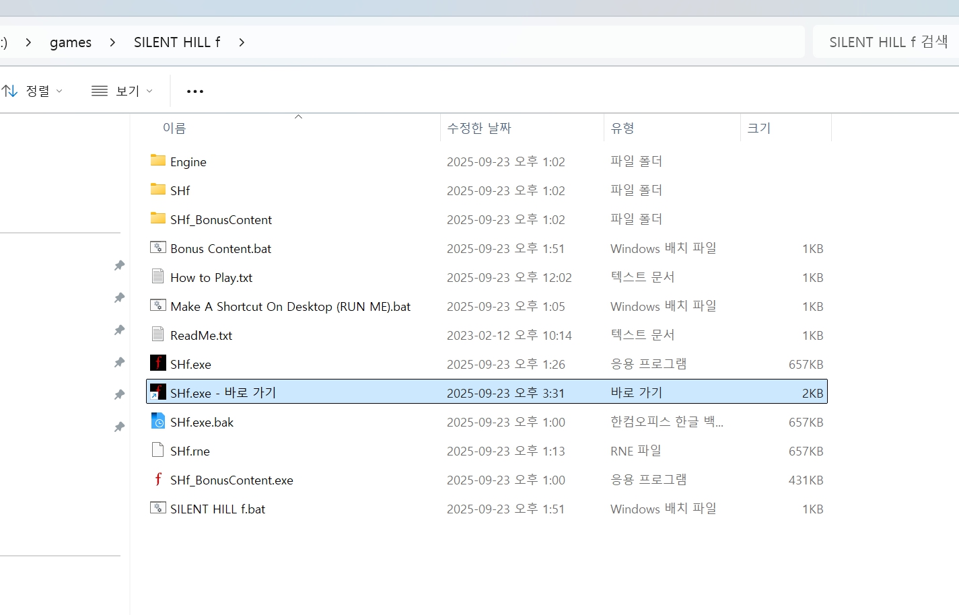Click the SHf_BonusContent folder icon
959x615 pixels.
[x=157, y=218]
